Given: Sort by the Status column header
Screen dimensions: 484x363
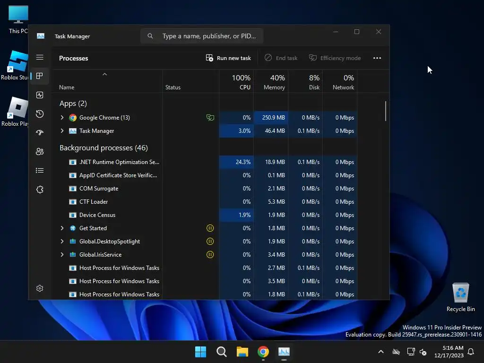Looking at the screenshot, I should point(191,82).
